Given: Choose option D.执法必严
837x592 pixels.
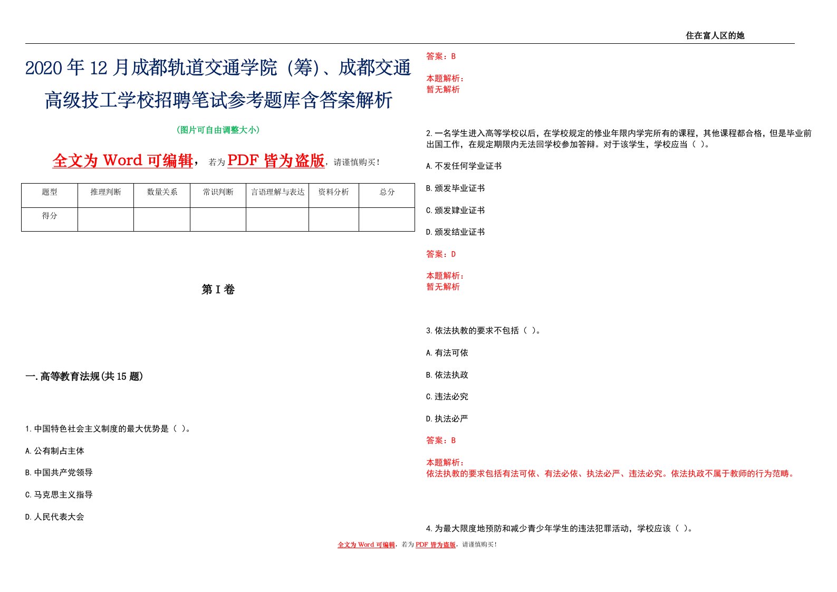Looking at the screenshot, I should click(447, 418).
